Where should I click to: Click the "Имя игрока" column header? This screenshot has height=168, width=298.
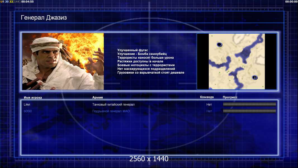(x=33, y=97)
